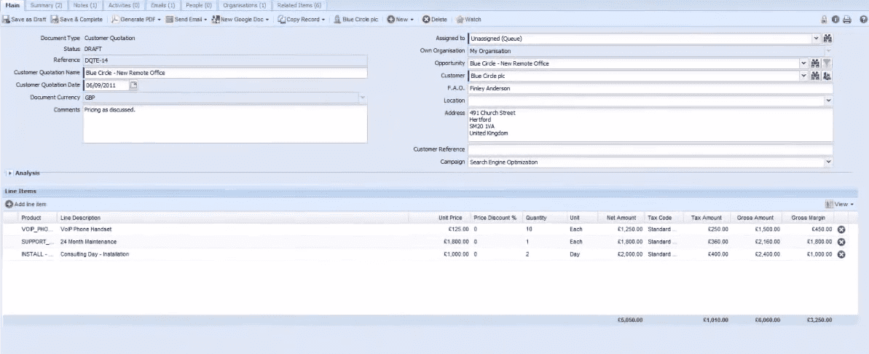
Task: Expand the Analysis section
Action: (x=9, y=173)
